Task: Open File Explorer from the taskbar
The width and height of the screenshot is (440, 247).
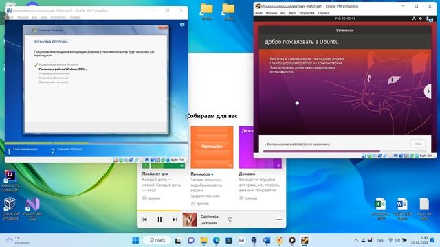Action: point(203,240)
